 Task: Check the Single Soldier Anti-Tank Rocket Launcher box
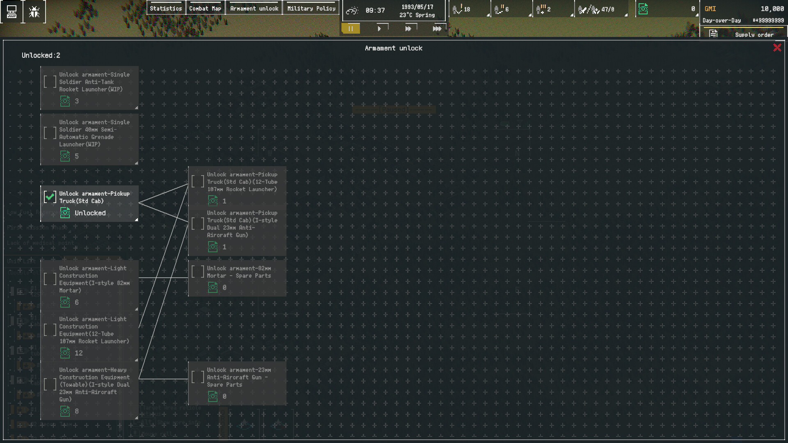coord(50,82)
